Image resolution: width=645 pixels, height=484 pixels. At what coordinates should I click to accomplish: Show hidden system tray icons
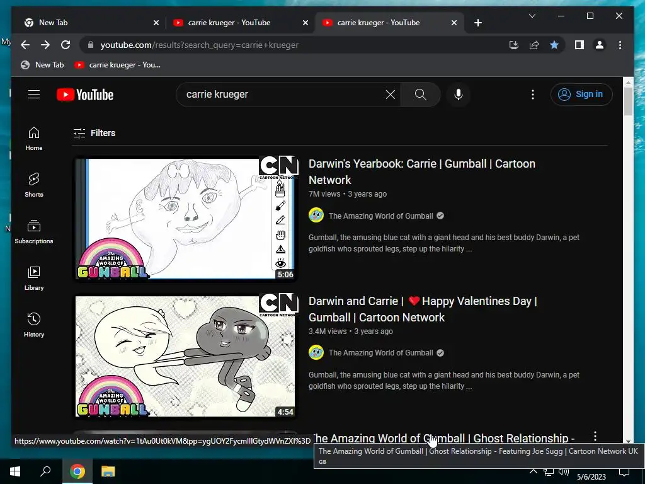533,471
